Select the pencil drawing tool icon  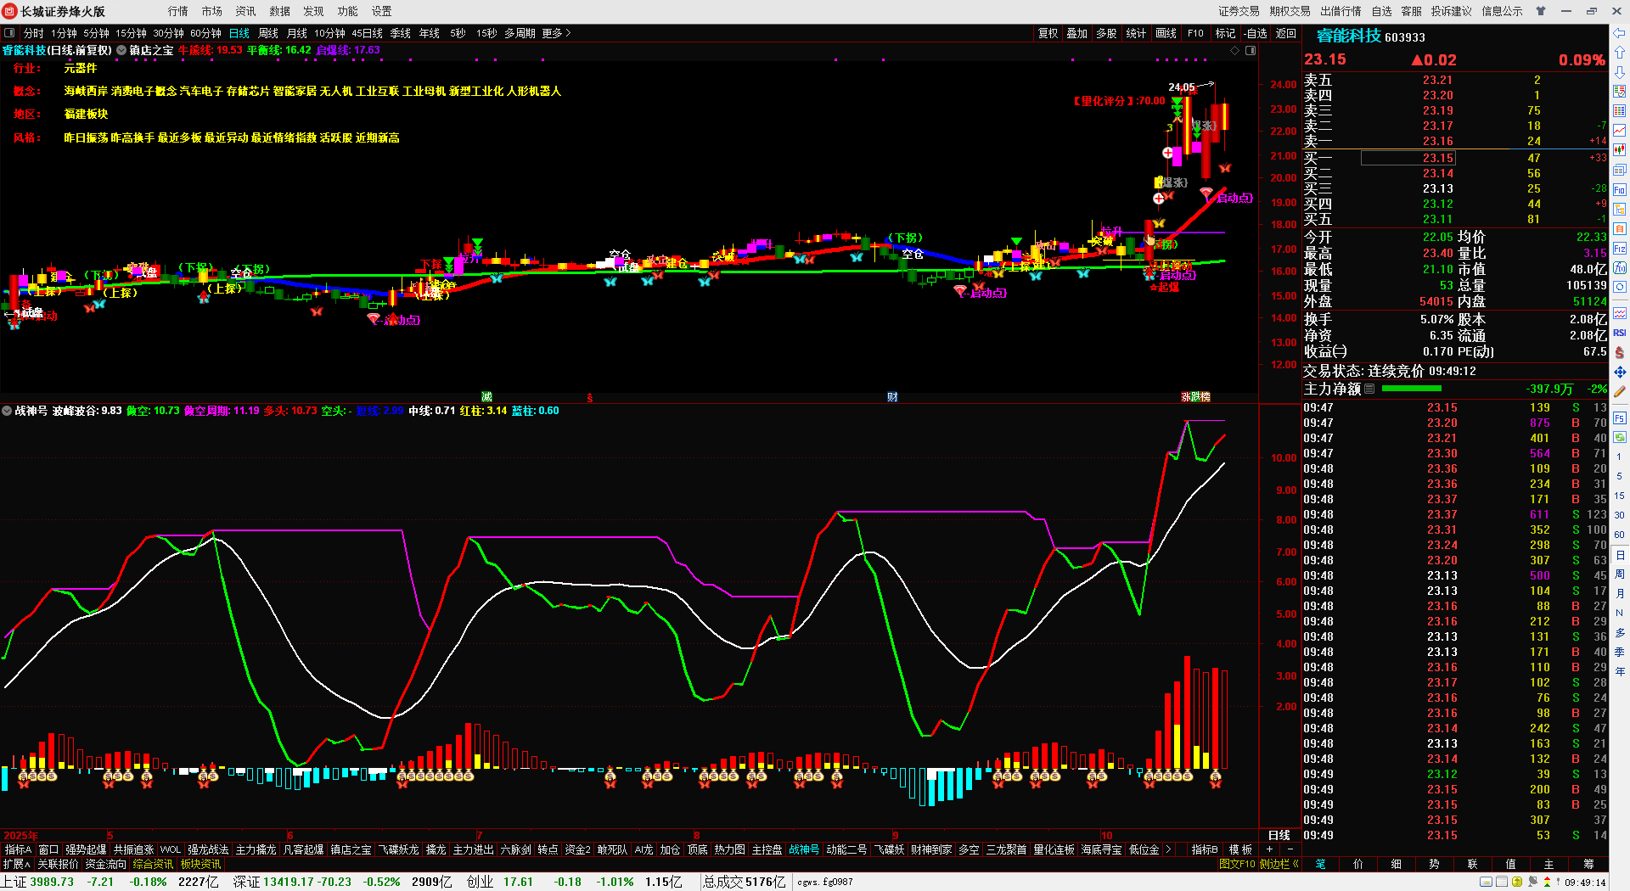click(x=1620, y=392)
